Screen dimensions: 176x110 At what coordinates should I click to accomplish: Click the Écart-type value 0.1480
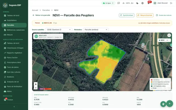click(x=37, y=105)
